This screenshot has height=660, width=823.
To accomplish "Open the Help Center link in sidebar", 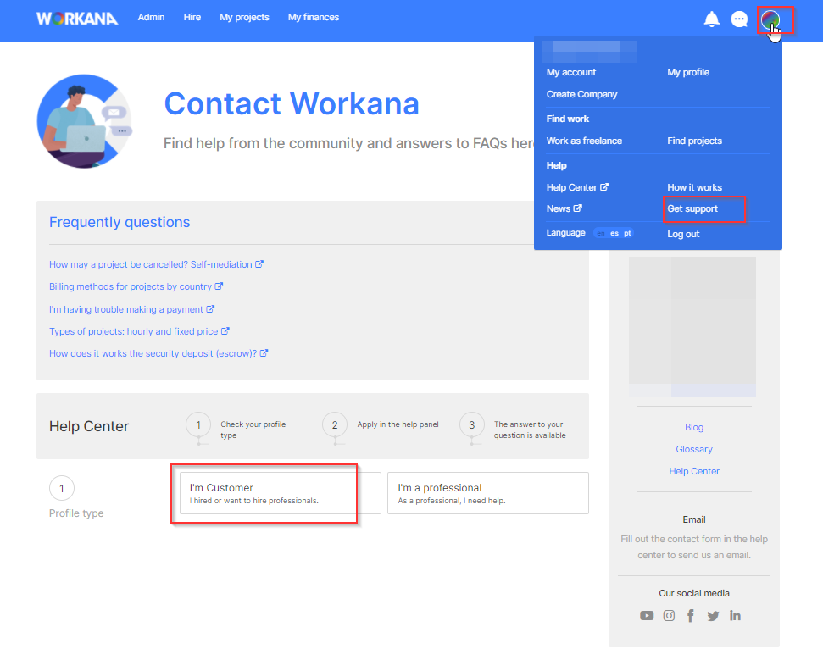I will pos(694,471).
